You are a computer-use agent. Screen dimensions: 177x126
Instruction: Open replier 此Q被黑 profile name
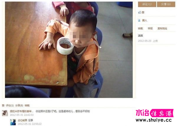(22, 120)
